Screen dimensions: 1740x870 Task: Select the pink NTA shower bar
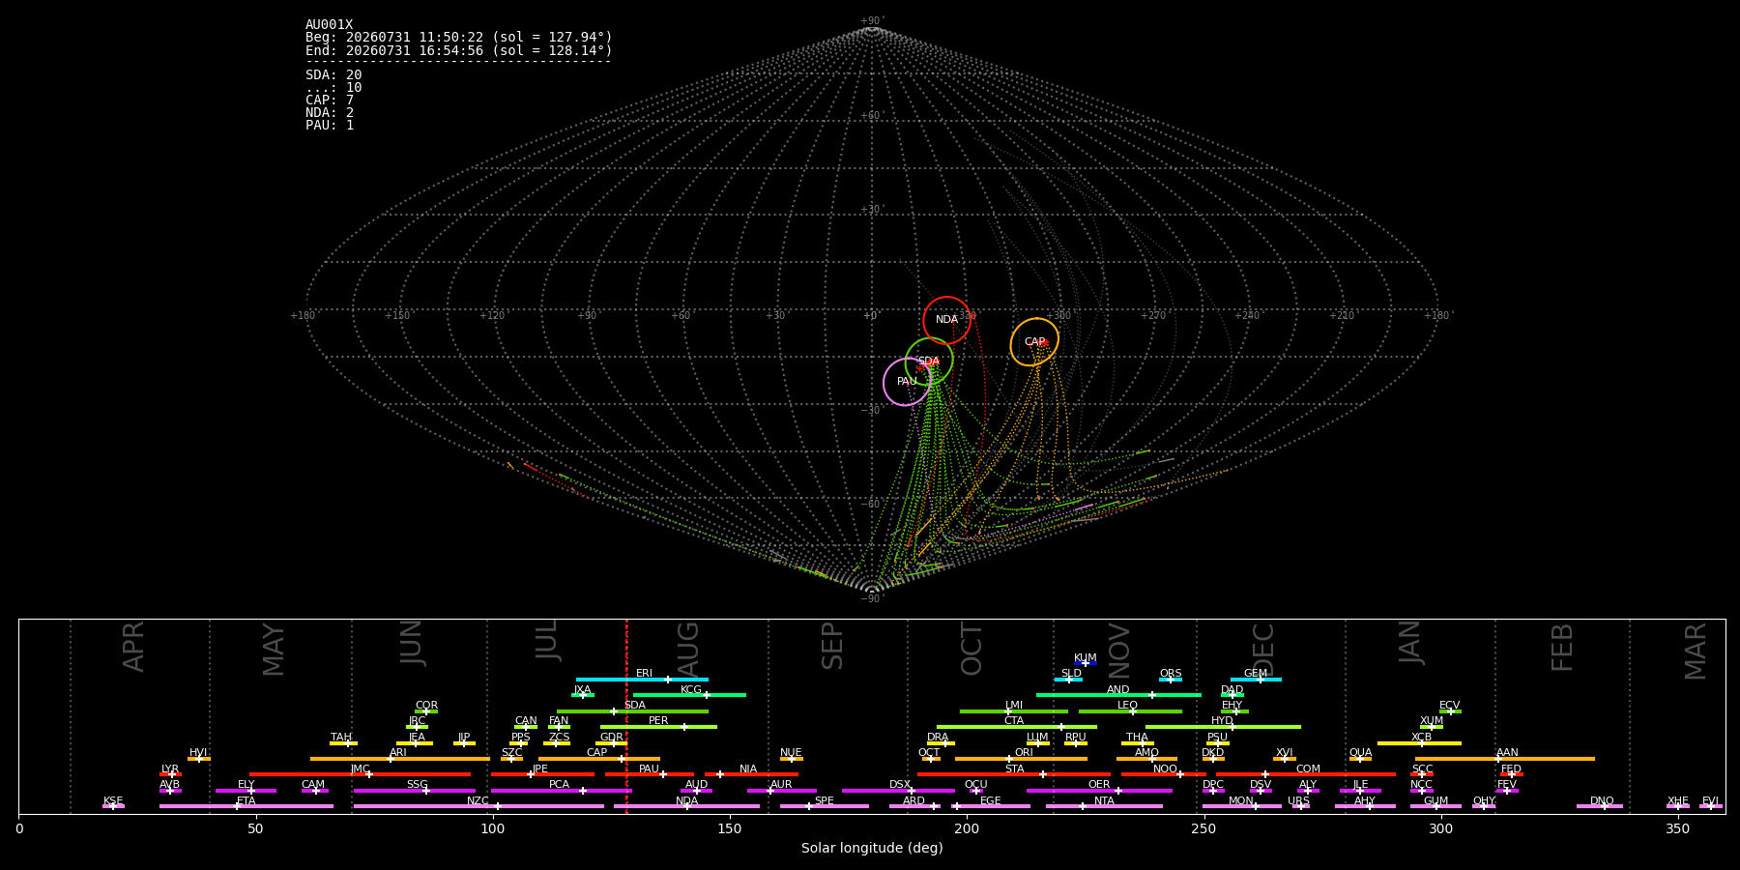point(1104,806)
